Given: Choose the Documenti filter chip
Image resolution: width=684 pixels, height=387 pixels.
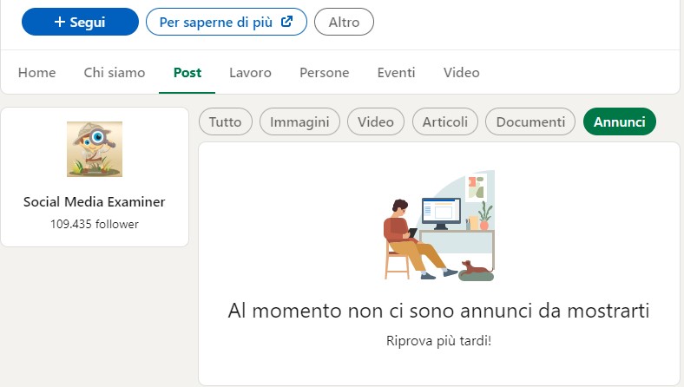Looking at the screenshot, I should [x=530, y=122].
